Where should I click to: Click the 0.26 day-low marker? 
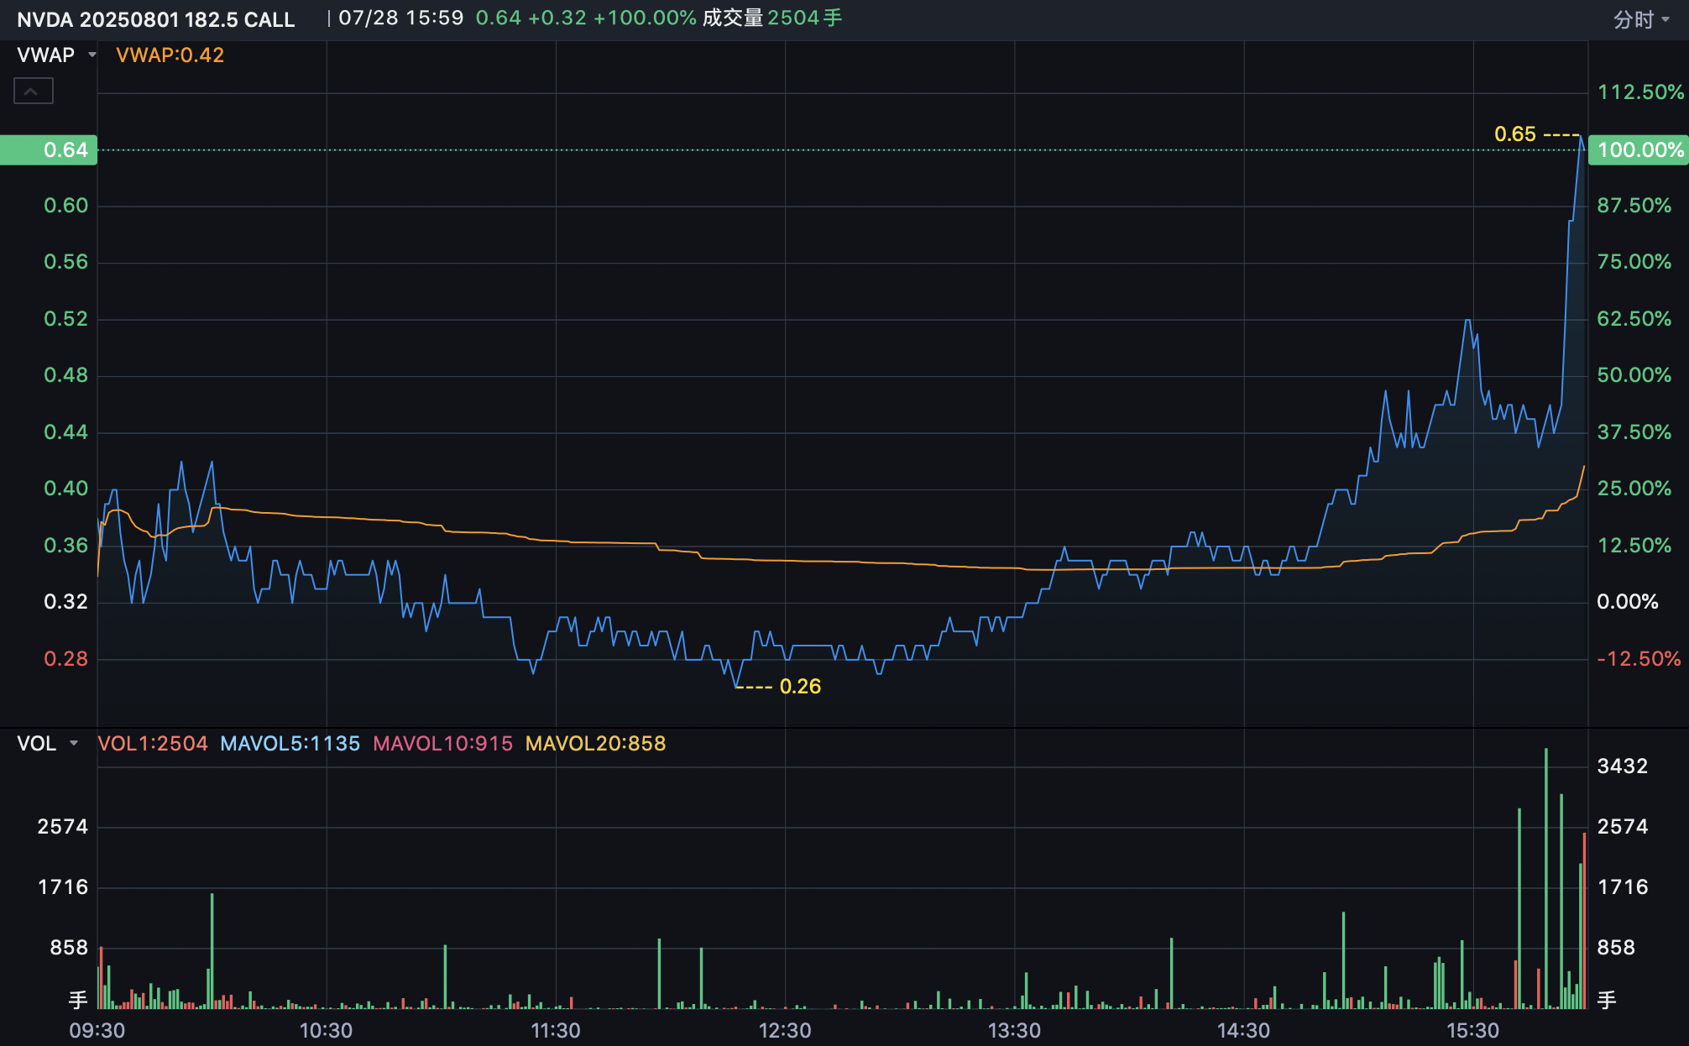(800, 687)
